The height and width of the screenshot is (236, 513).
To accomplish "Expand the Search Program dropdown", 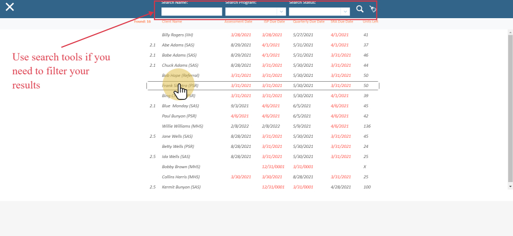I will click(281, 11).
